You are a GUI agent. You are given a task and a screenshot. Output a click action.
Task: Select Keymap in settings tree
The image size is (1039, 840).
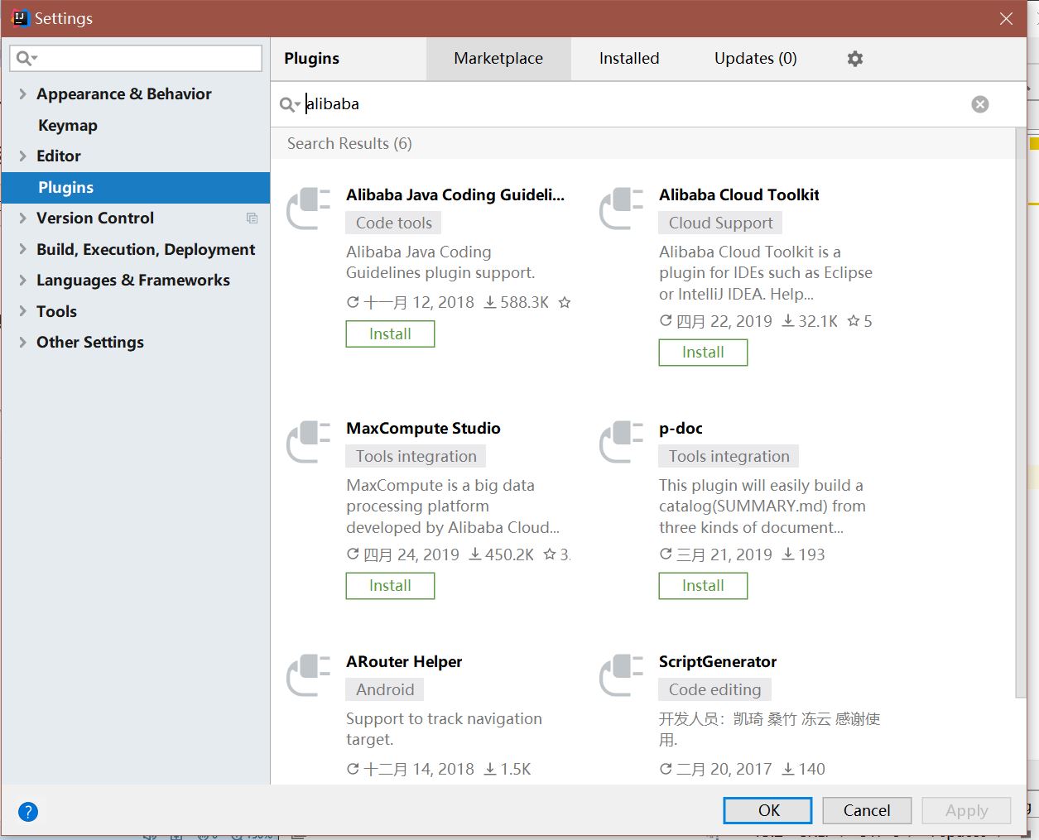pos(68,126)
